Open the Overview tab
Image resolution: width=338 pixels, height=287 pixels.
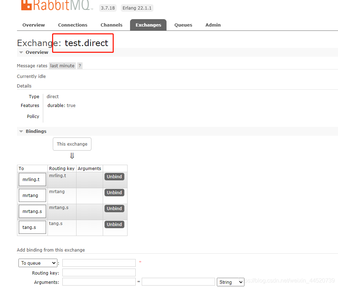click(34, 25)
